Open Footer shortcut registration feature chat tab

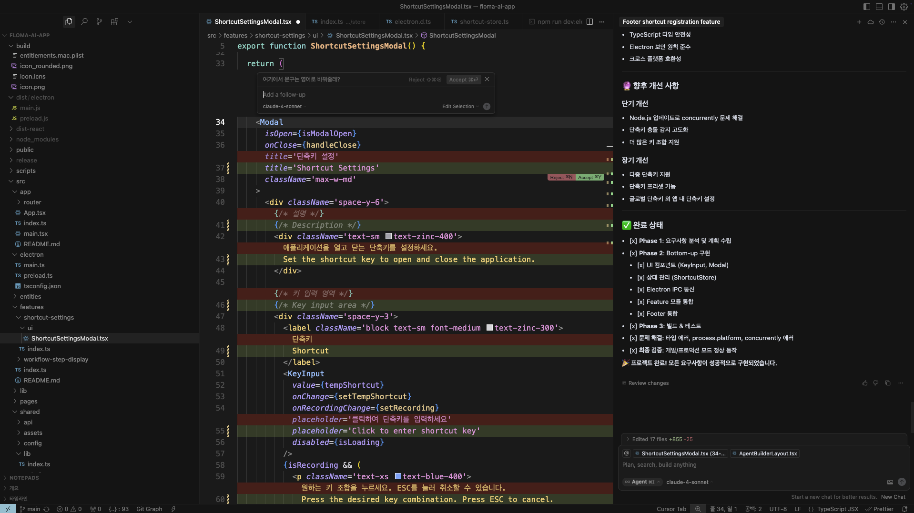click(671, 22)
